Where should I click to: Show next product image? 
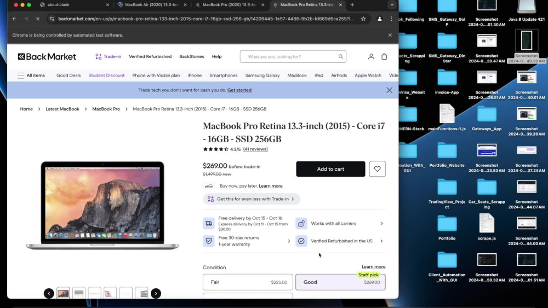(x=156, y=293)
